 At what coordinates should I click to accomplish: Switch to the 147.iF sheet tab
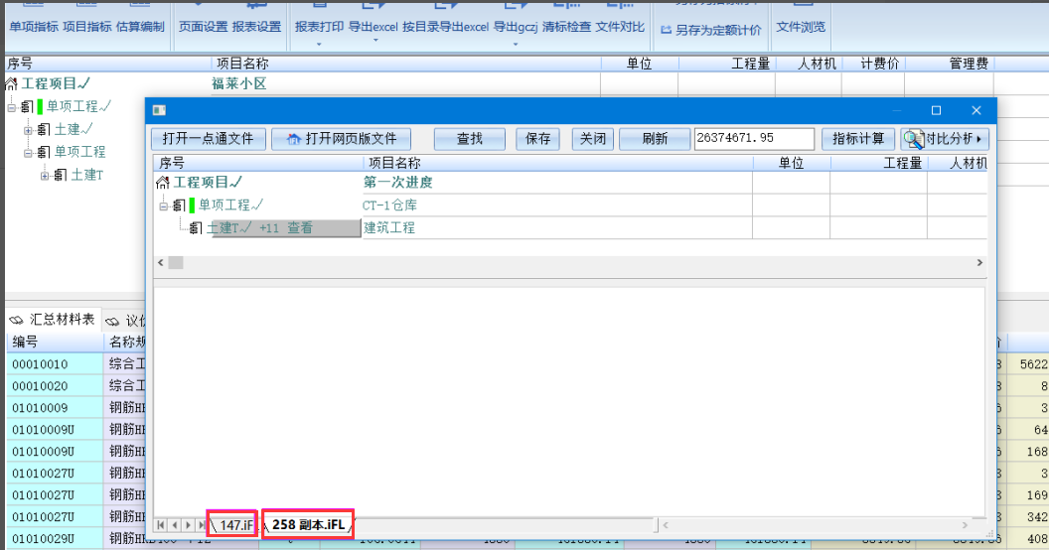(234, 524)
